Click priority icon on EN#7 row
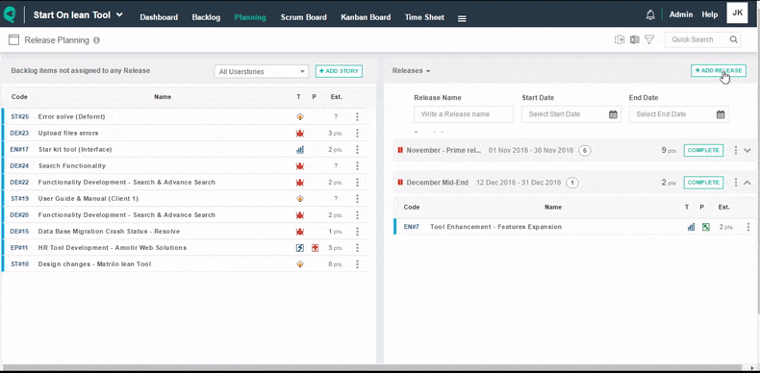This screenshot has height=373, width=760. point(706,227)
